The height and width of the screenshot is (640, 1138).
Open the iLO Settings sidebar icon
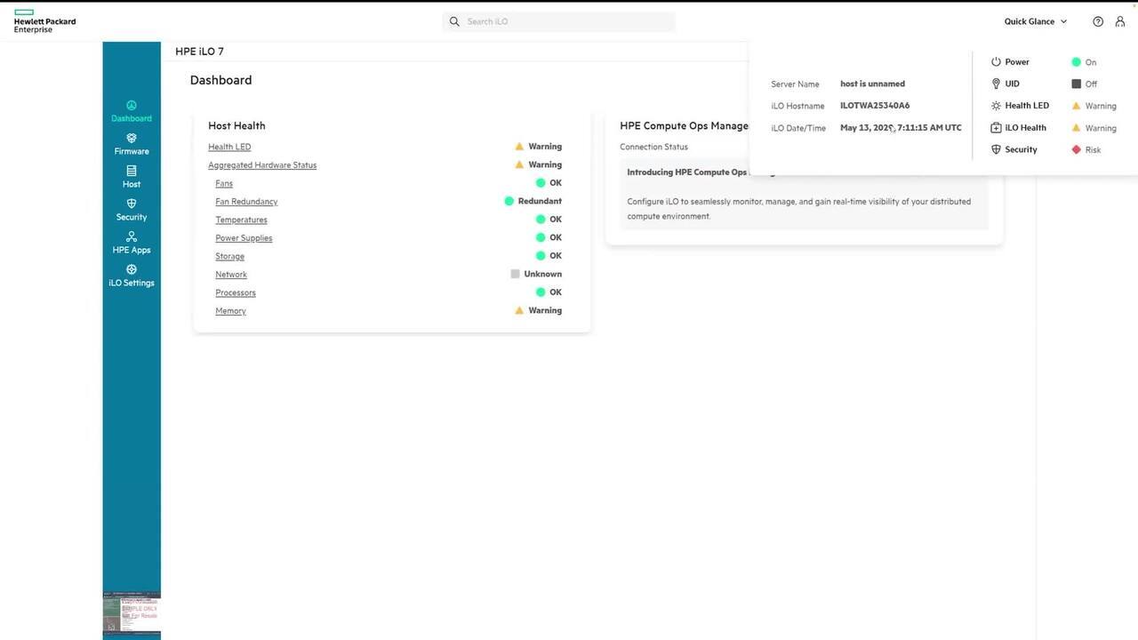coord(132,269)
